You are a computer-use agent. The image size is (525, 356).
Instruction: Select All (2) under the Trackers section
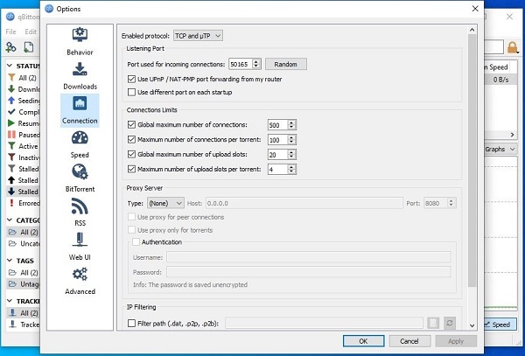tap(23, 313)
